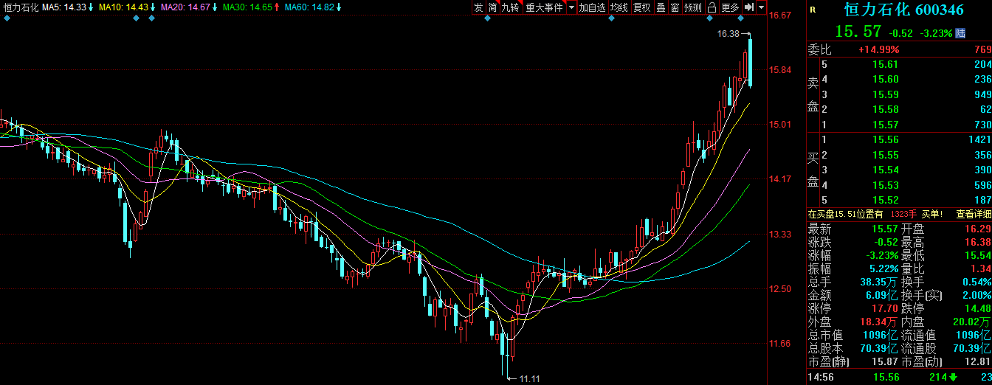Viewport: 992px width, 385px height.
Task: Toggle the 均线 moving average lines
Action: [x=619, y=7]
